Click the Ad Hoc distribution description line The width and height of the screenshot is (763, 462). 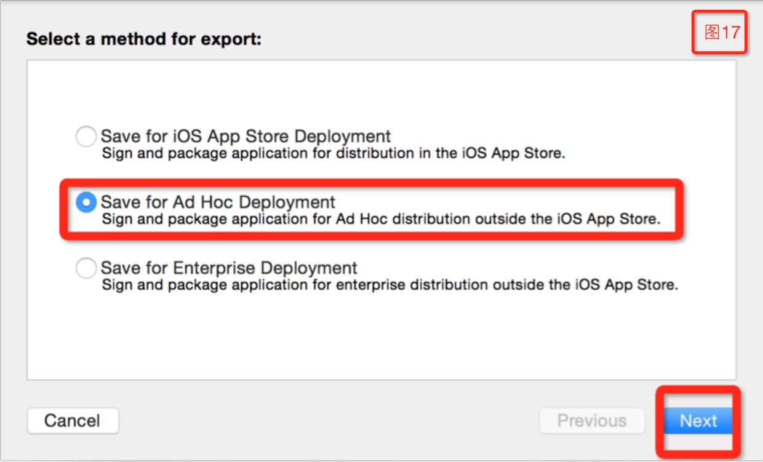381,219
